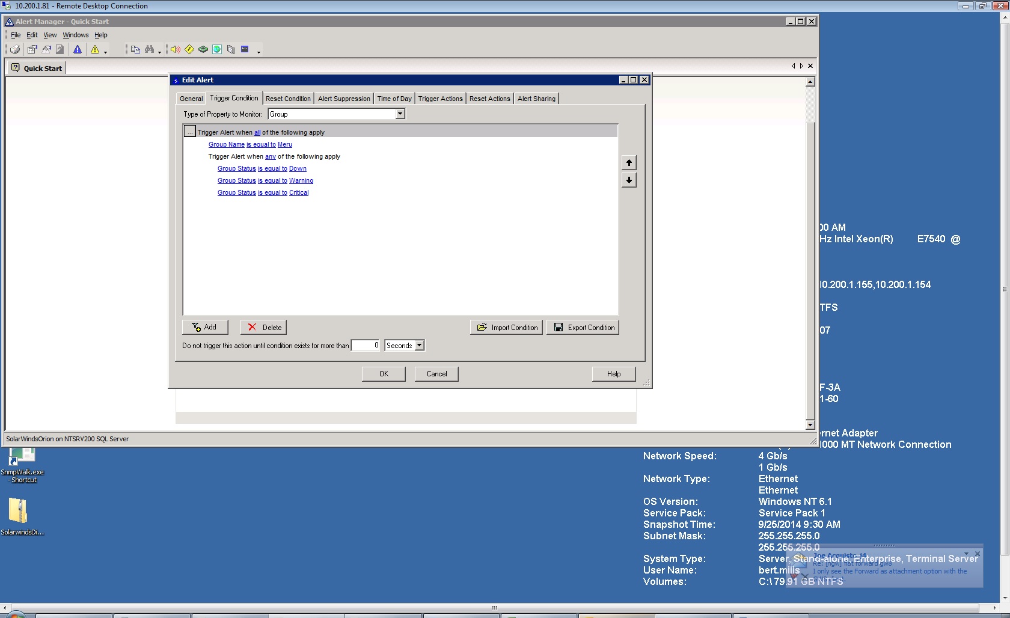Open dropdown arrow next to yellow warning icon
Viewport: 1010px width, 618px height.
[105, 52]
